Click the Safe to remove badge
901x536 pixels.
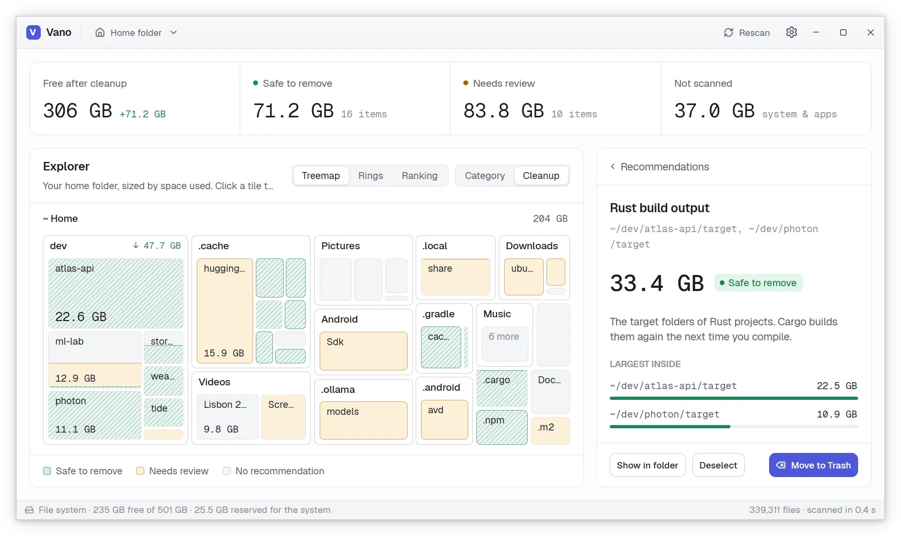(758, 283)
